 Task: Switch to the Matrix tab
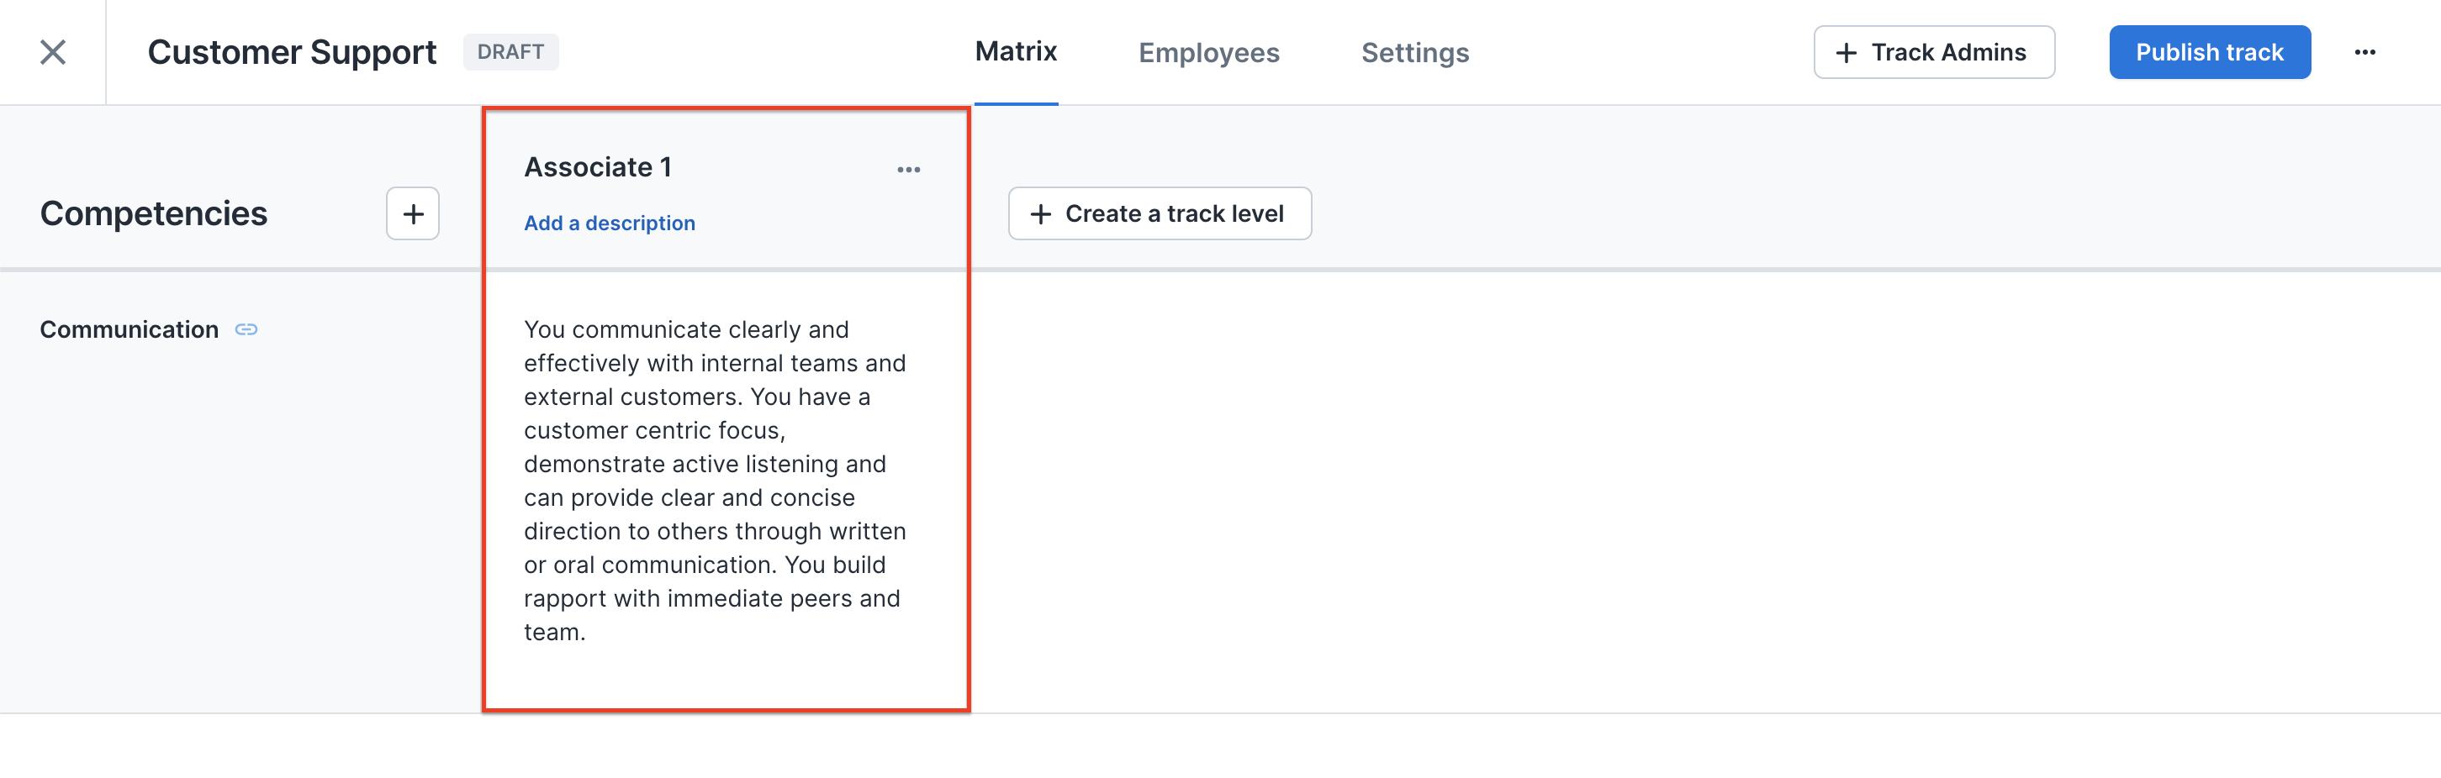pyautogui.click(x=1016, y=51)
